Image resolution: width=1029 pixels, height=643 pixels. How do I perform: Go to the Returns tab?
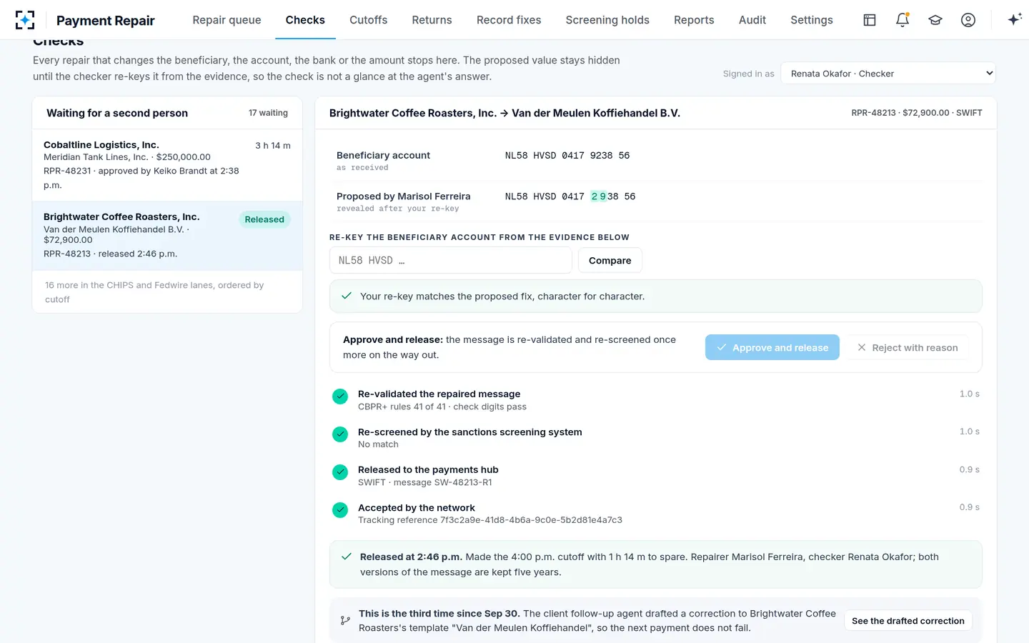click(432, 20)
